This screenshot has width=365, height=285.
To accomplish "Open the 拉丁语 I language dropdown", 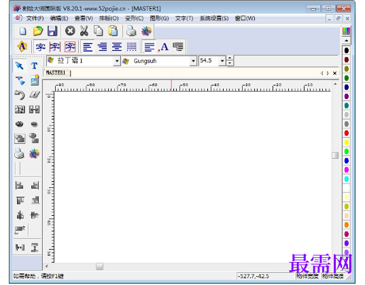I will tap(117, 61).
